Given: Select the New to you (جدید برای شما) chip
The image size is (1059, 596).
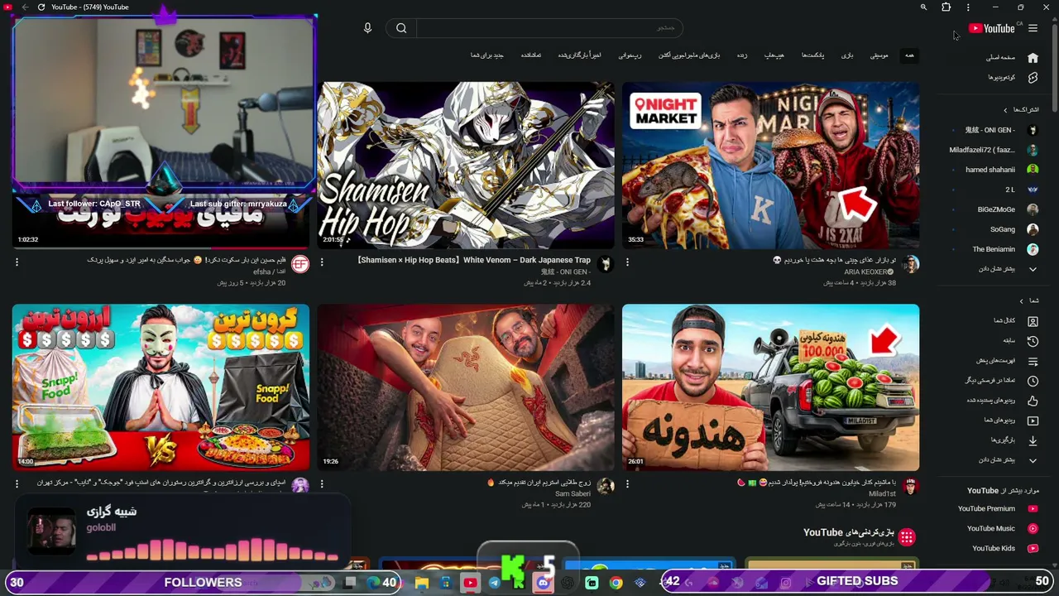Looking at the screenshot, I should point(486,55).
